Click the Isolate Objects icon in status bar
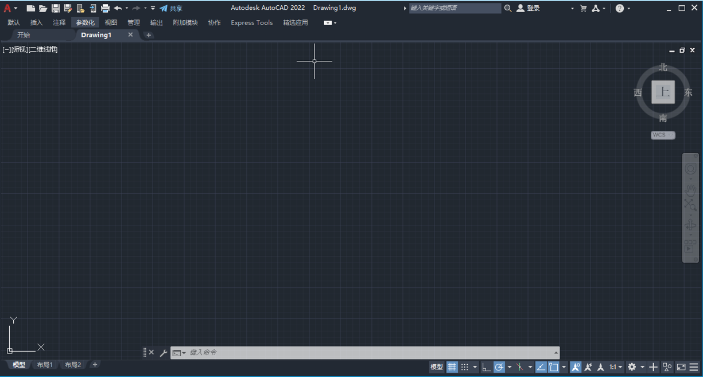 [667, 367]
